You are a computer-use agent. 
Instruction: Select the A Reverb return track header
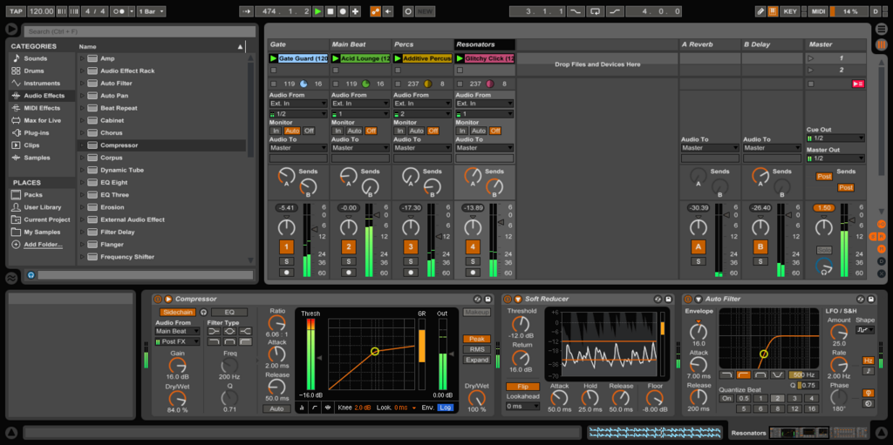[x=710, y=44]
